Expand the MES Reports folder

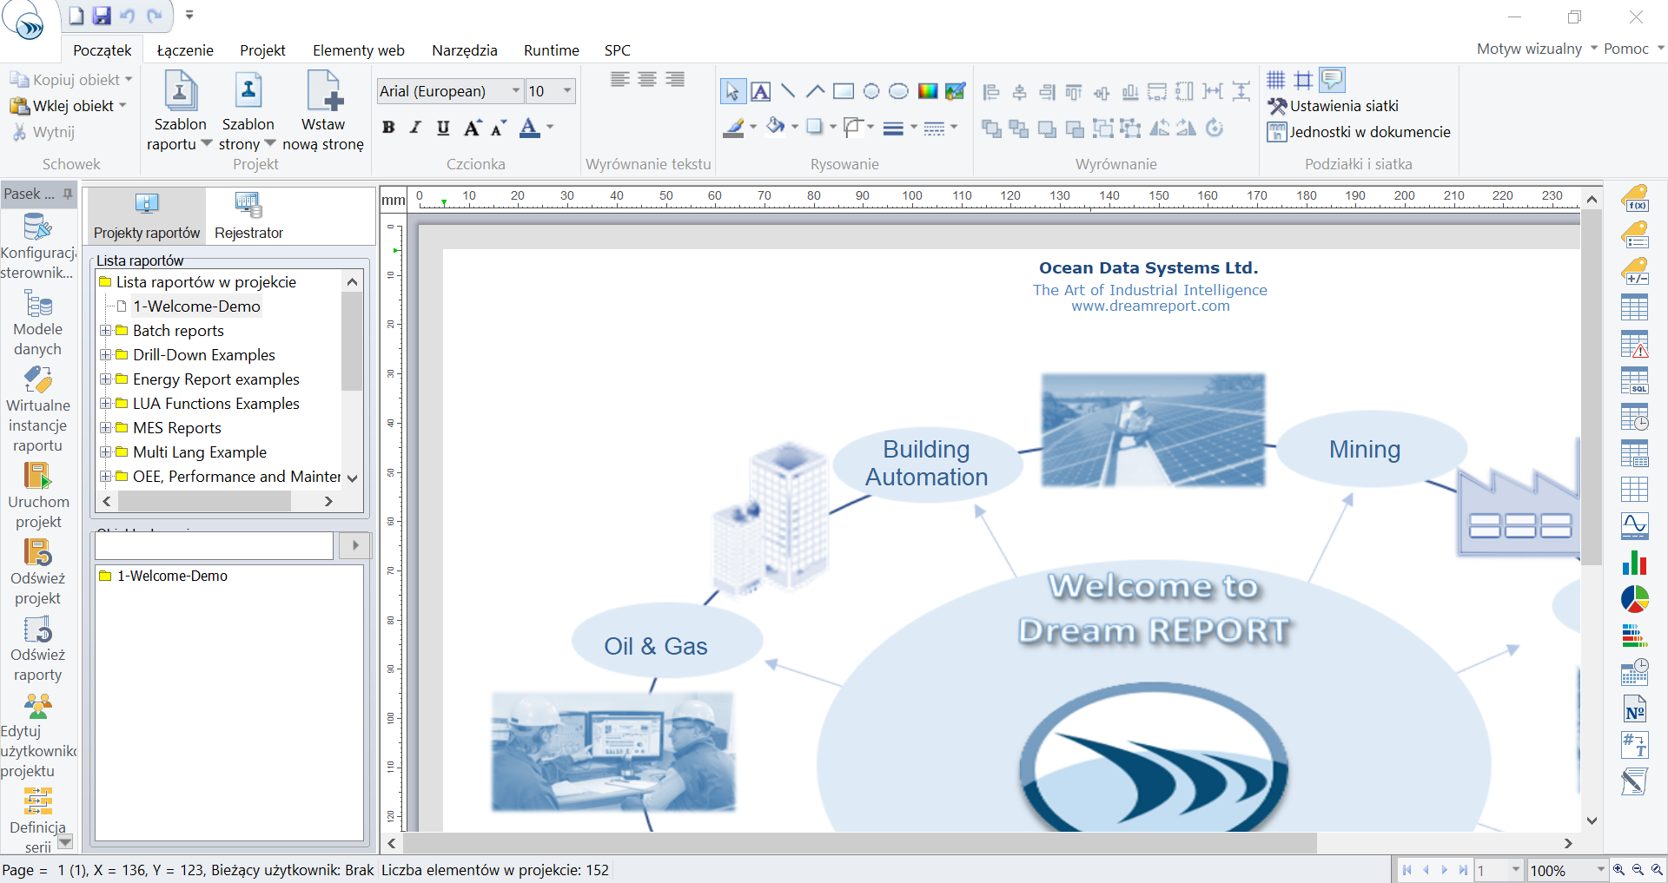105,428
